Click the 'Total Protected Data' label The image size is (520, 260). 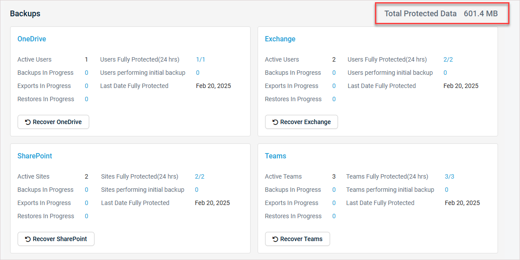tap(421, 14)
